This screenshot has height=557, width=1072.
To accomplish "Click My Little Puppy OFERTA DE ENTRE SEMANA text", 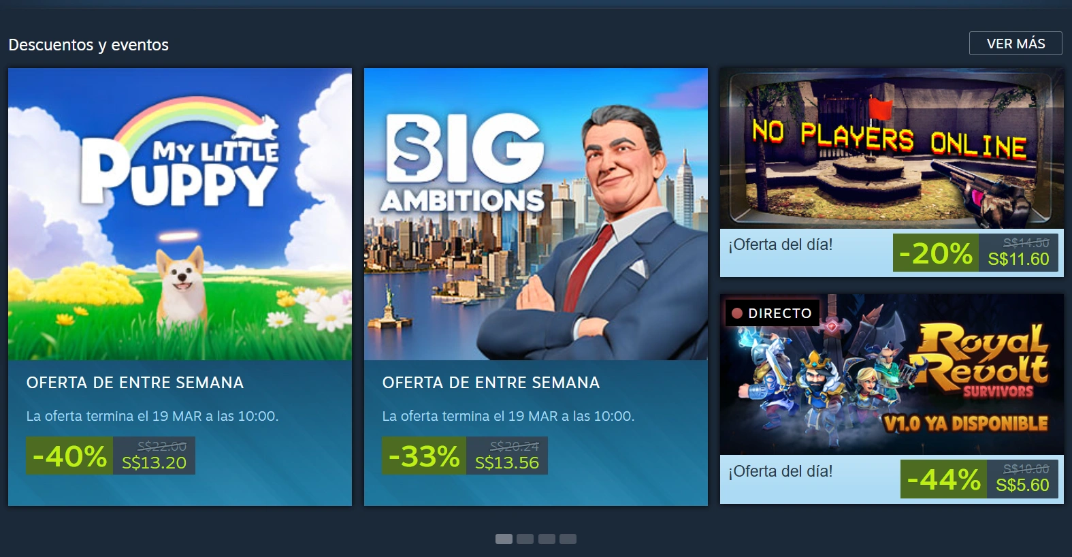I will [x=135, y=383].
